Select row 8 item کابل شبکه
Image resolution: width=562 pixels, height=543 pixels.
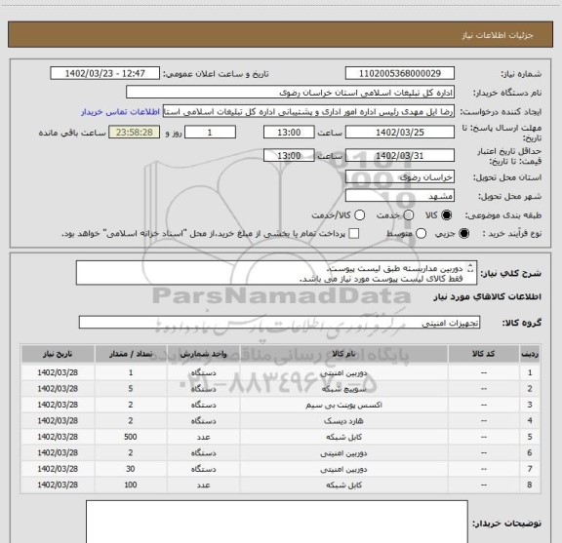343,485
